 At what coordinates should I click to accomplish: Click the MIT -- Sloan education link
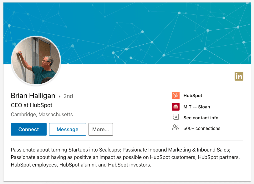(196, 107)
